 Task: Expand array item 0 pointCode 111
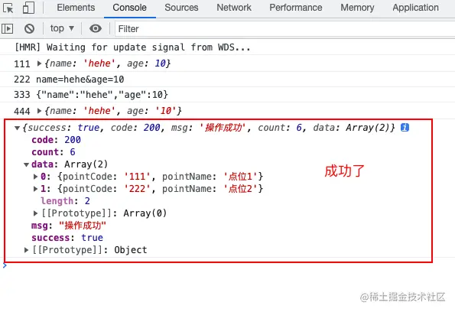click(x=35, y=177)
